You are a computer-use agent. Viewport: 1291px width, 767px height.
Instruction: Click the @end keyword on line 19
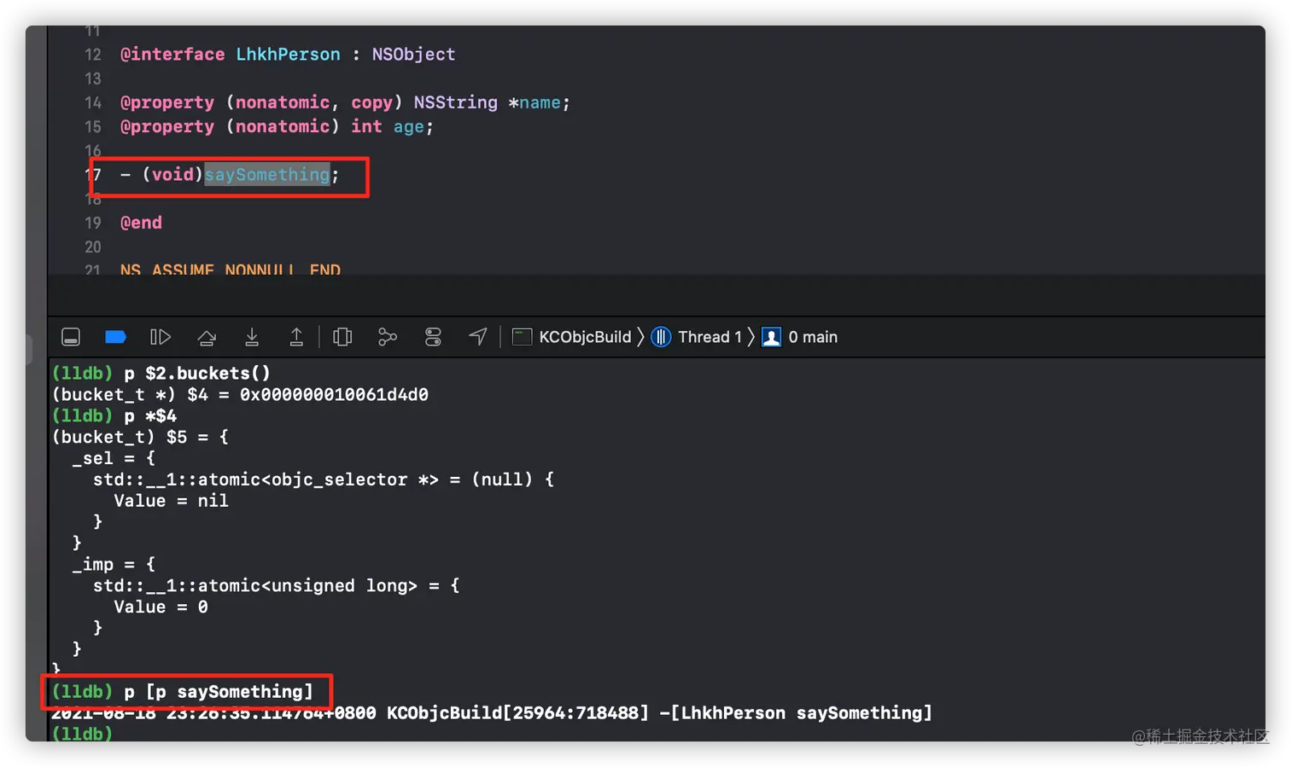pyautogui.click(x=141, y=223)
